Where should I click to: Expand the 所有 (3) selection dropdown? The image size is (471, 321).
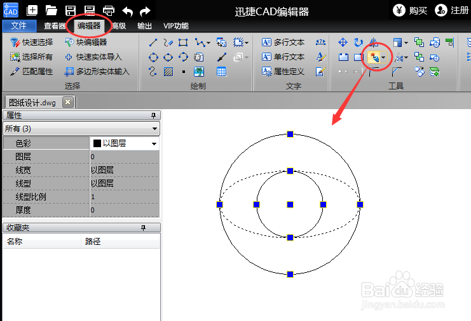coord(154,129)
